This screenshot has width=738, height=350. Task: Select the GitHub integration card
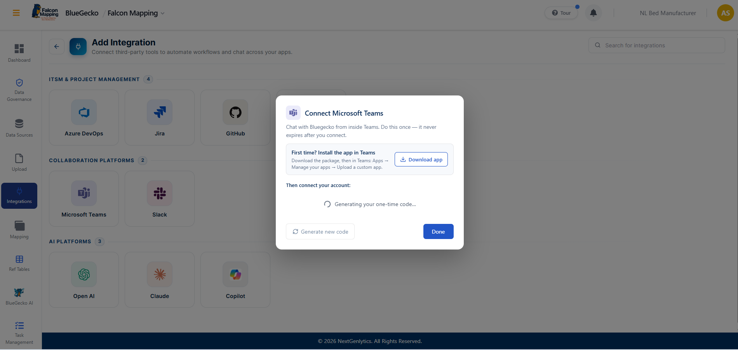[235, 118]
